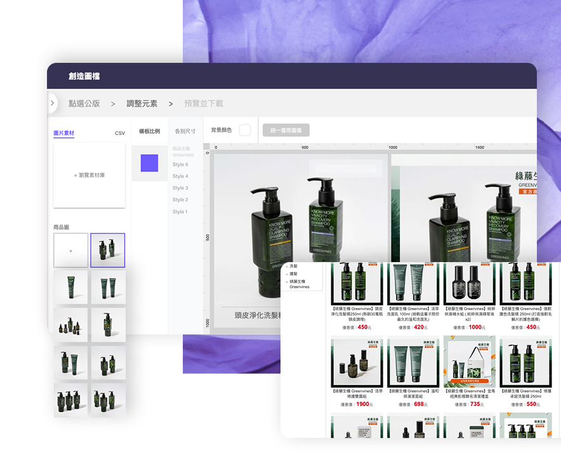Open the 金馬經典影展聯名清潔禮盒 product title

point(470,394)
